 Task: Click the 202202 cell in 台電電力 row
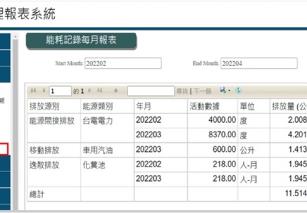[161, 121]
